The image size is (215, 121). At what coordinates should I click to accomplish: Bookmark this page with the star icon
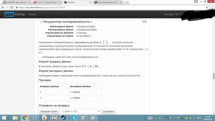(207, 7)
